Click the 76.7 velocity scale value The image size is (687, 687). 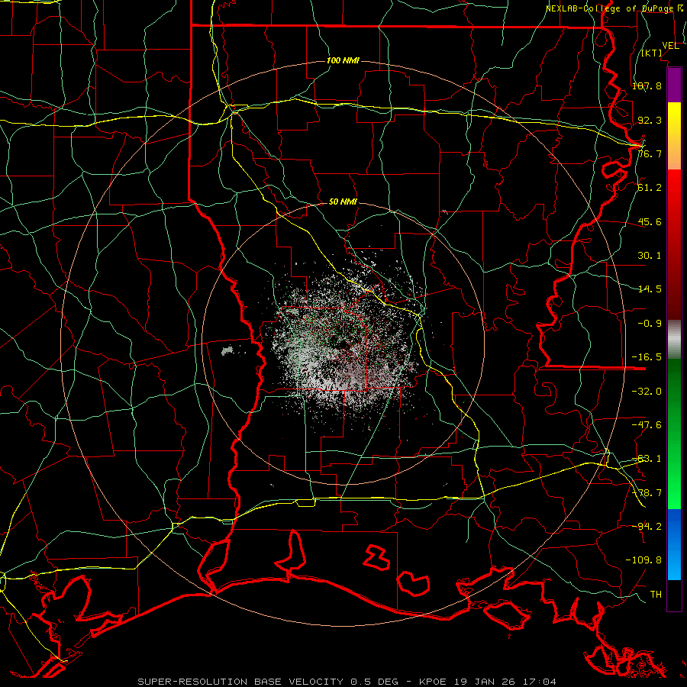(x=650, y=153)
